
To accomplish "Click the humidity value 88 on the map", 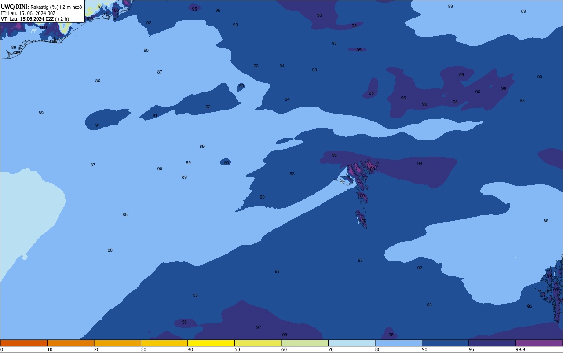I will point(546,221).
